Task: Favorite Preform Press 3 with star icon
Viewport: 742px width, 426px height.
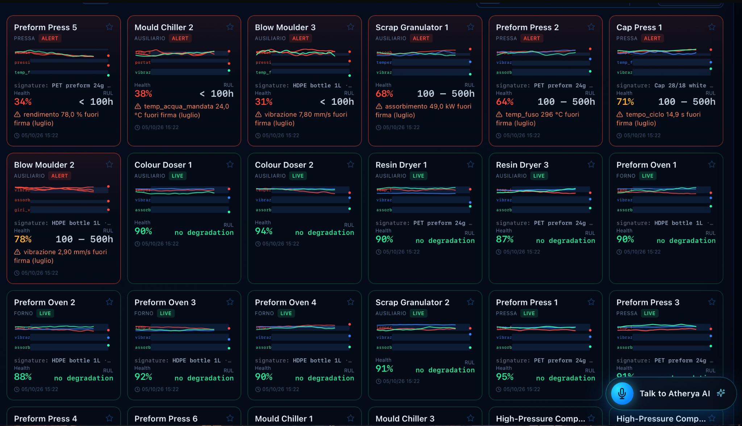Action: pyautogui.click(x=712, y=302)
